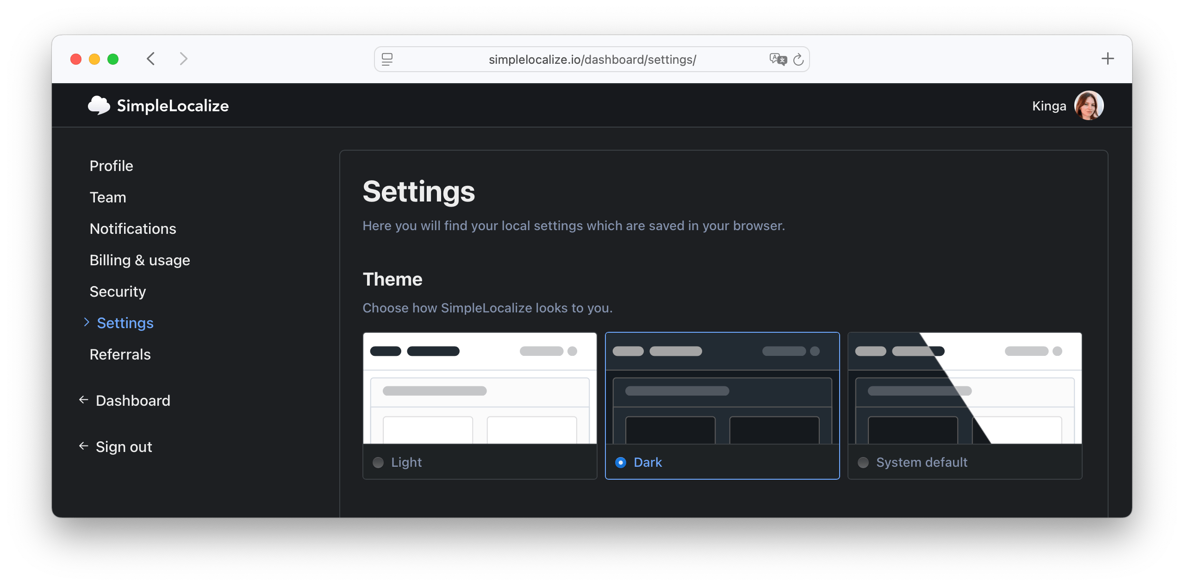The width and height of the screenshot is (1184, 586).
Task: Click the macOS green fullscreen button
Action: [113, 59]
